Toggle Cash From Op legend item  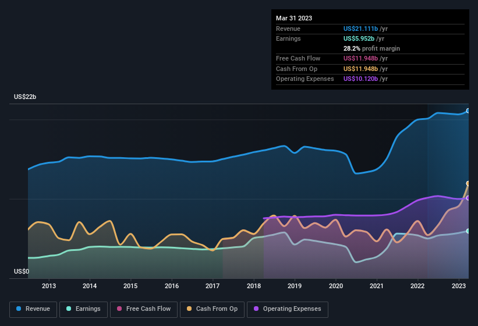(x=212, y=309)
